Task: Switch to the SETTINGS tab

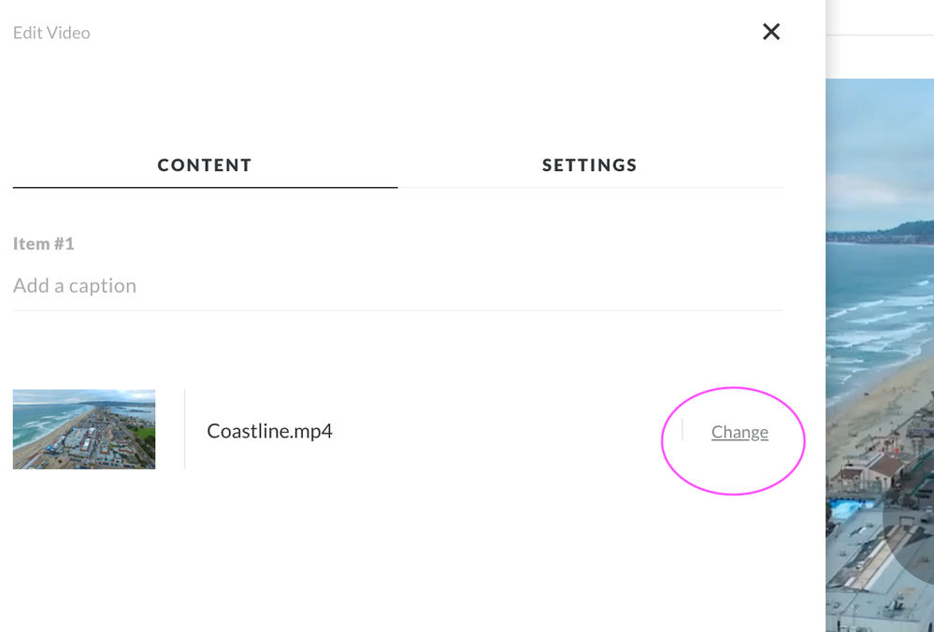Action: coord(590,165)
